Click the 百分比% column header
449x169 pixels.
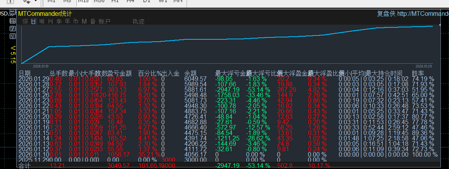[150, 74]
